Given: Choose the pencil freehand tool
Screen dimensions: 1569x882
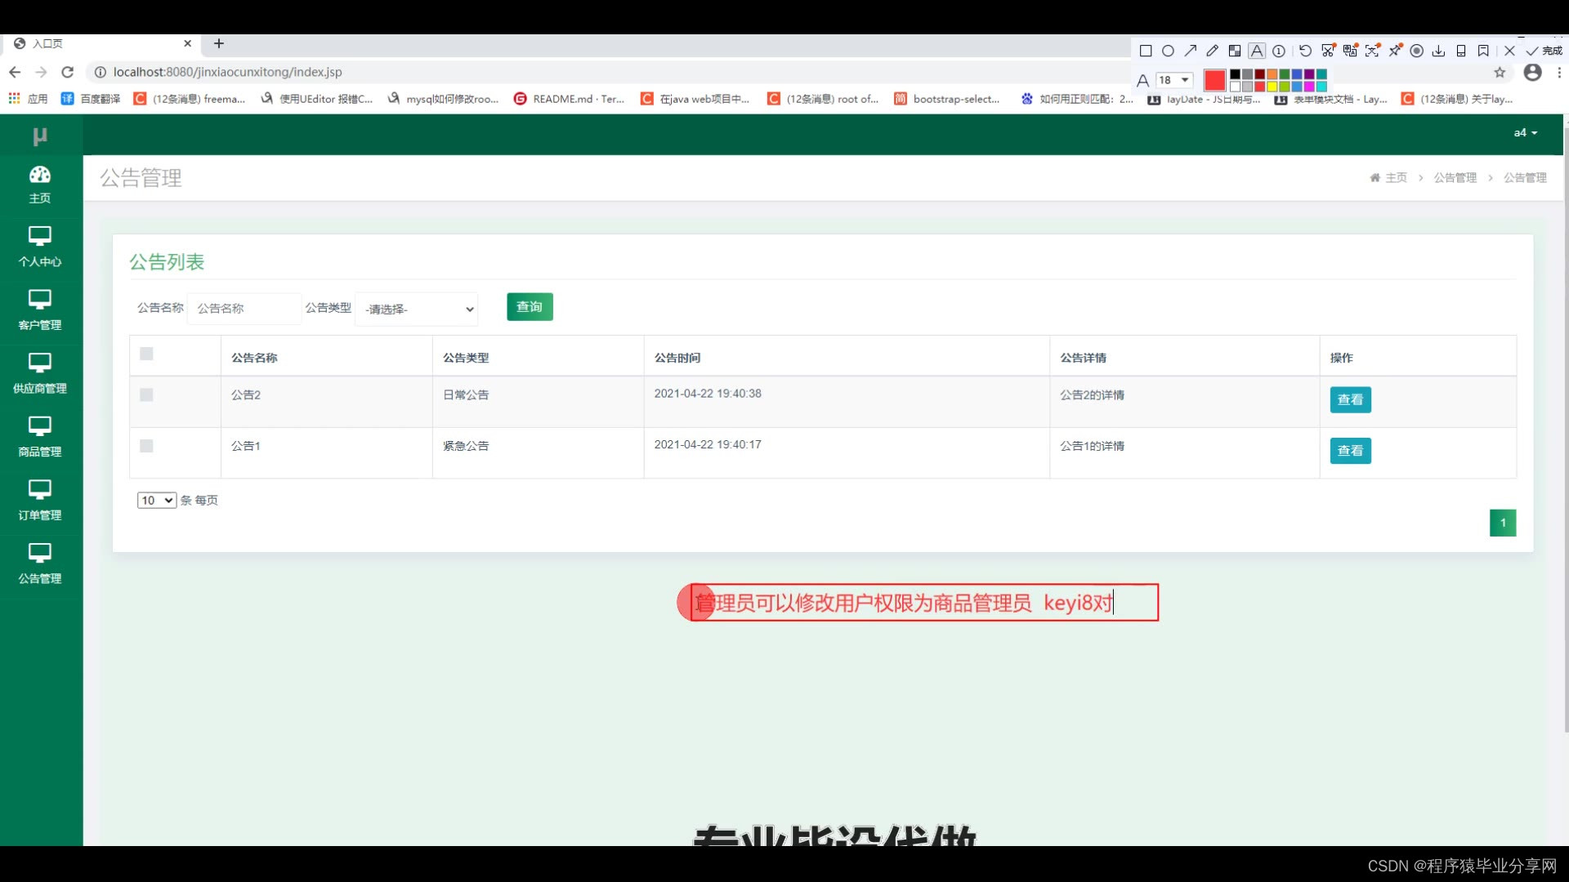Looking at the screenshot, I should [x=1213, y=51].
